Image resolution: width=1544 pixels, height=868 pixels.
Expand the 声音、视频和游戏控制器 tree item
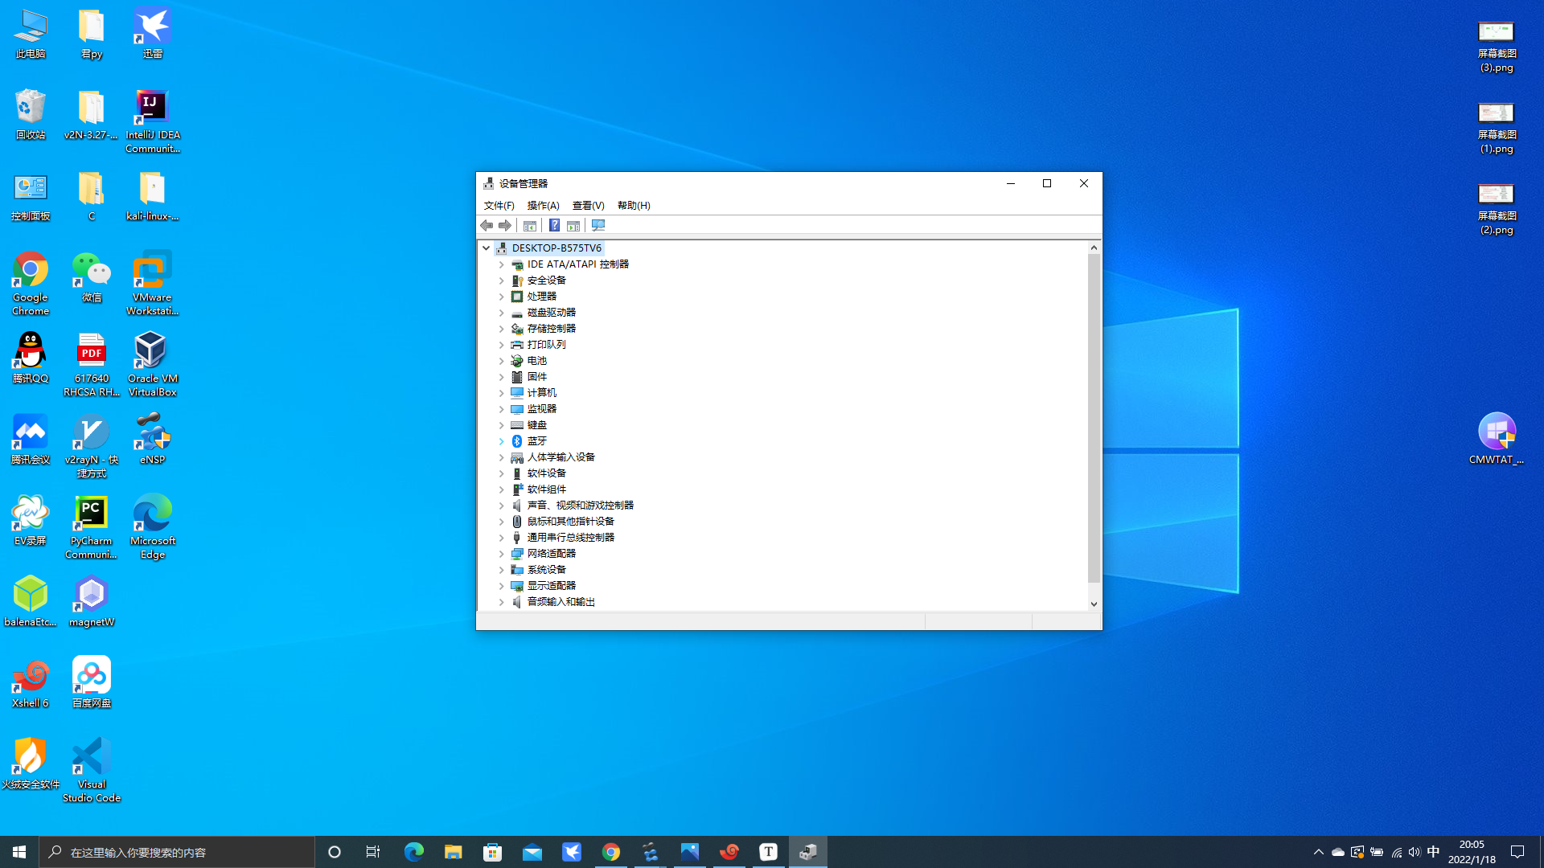(x=500, y=505)
